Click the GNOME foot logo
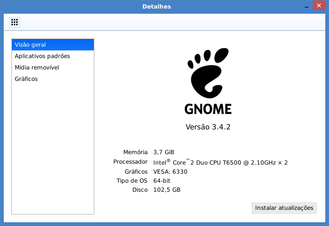Viewport: 329px width, 226px height. tap(208, 73)
